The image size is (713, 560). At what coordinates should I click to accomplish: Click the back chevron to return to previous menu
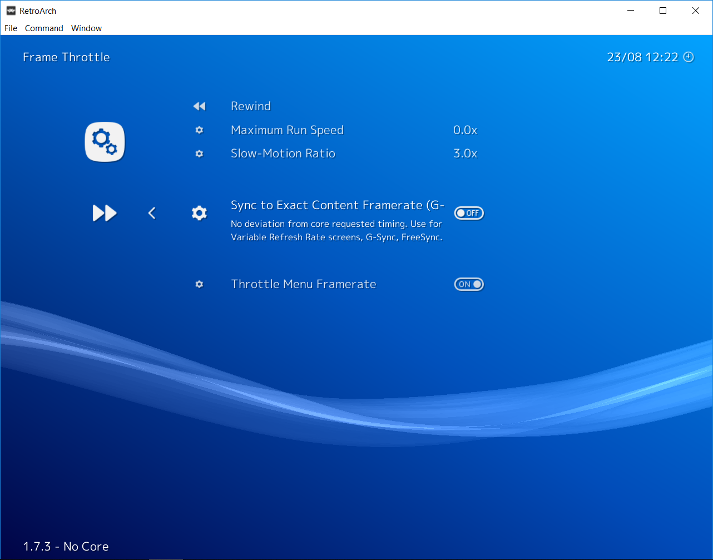click(152, 212)
